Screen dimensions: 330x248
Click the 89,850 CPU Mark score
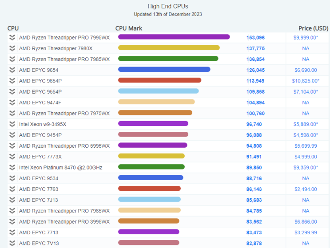[254, 168]
